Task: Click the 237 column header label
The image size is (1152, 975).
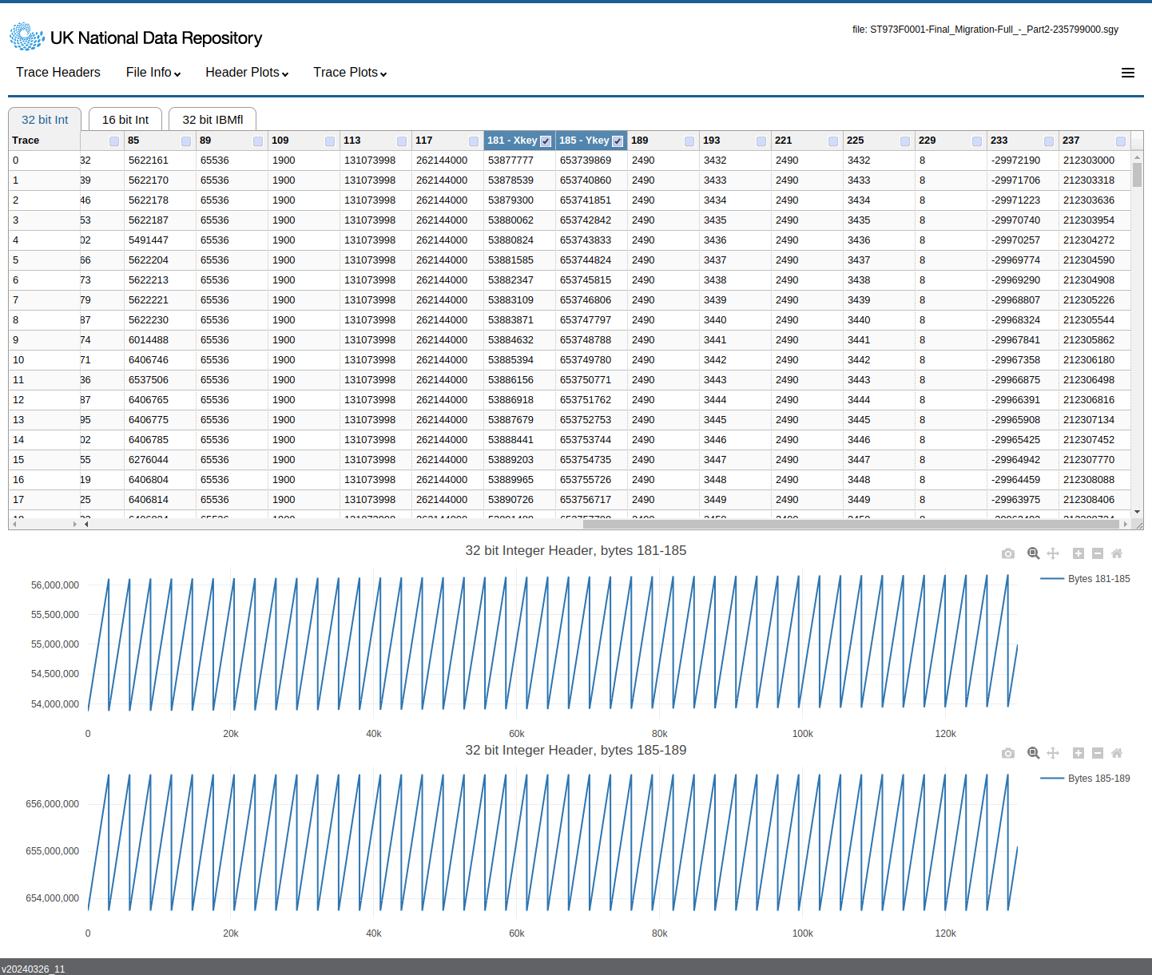Action: (1071, 141)
